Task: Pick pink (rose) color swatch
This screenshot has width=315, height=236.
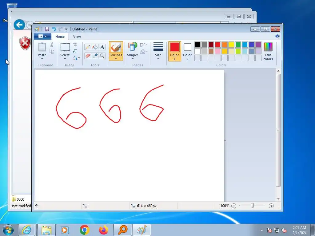Action: pyautogui.click(x=218, y=51)
